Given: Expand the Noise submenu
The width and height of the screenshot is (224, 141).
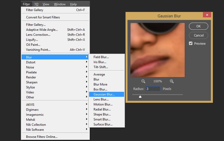Looking at the screenshot, I should point(30,67).
